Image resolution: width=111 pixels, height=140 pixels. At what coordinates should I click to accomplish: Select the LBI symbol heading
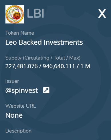point(35,13)
